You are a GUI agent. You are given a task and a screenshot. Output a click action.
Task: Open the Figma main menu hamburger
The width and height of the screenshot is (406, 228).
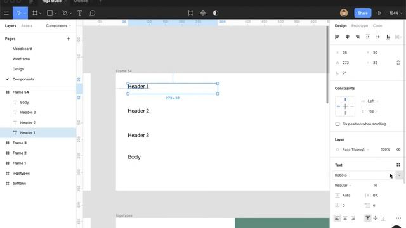point(6,13)
